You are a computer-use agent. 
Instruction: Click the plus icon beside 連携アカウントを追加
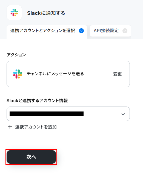point(10,127)
